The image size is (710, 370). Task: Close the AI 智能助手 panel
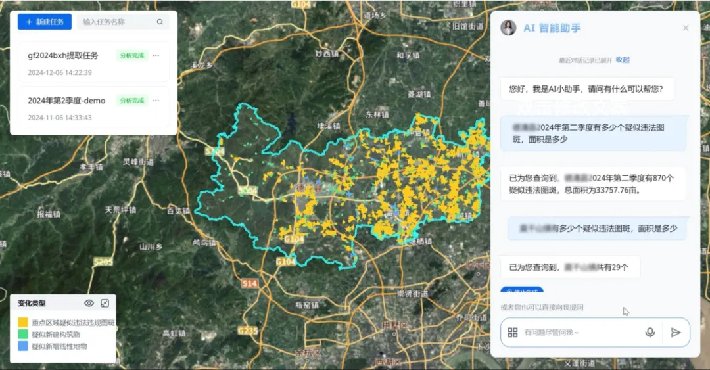686,28
